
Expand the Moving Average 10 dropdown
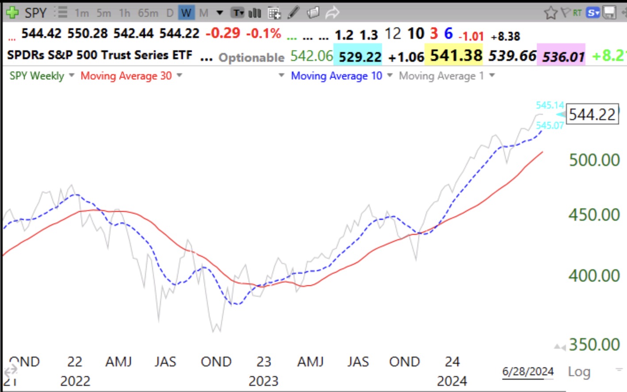(x=389, y=75)
